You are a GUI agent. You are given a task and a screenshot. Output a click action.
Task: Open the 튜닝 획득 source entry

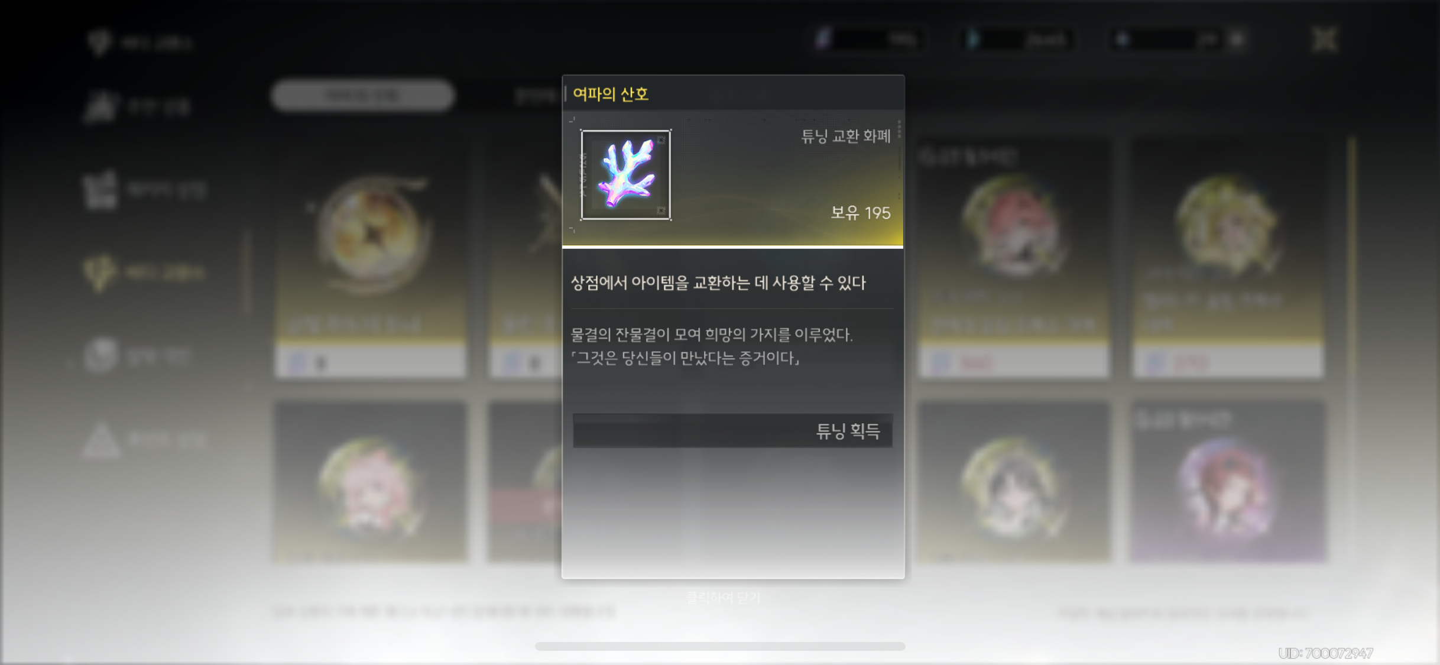click(732, 430)
